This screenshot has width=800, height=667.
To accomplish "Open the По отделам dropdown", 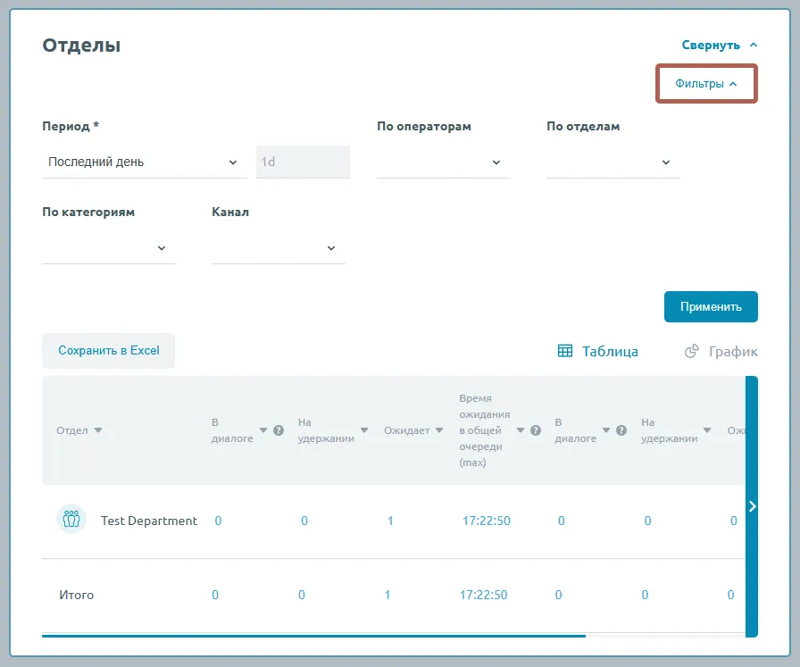I will click(x=612, y=163).
